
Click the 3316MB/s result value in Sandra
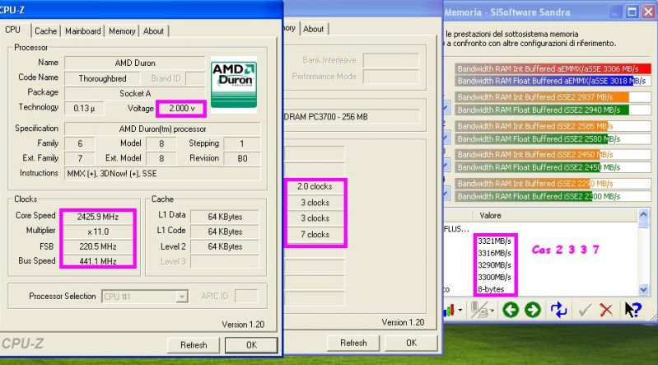tap(494, 253)
